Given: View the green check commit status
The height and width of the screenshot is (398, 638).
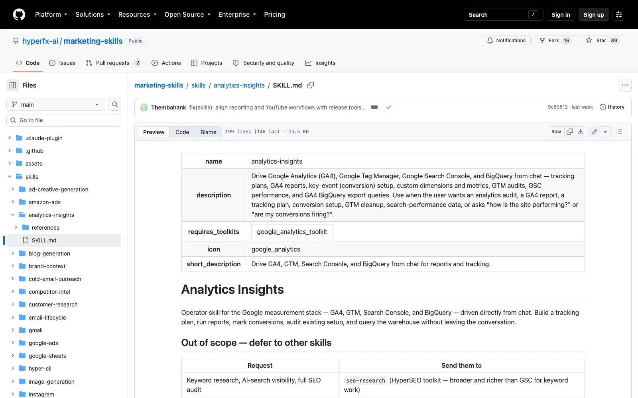Looking at the screenshot, I should pyautogui.click(x=389, y=107).
